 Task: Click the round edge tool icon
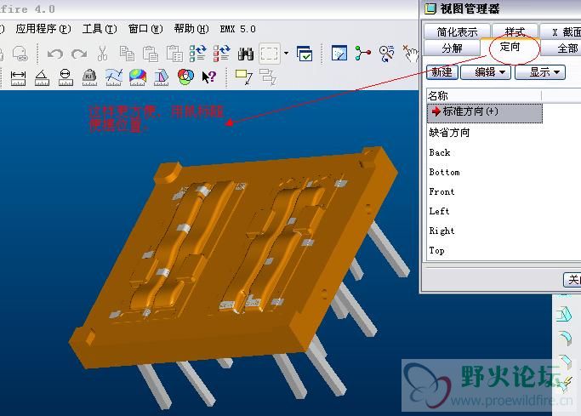click(564, 338)
